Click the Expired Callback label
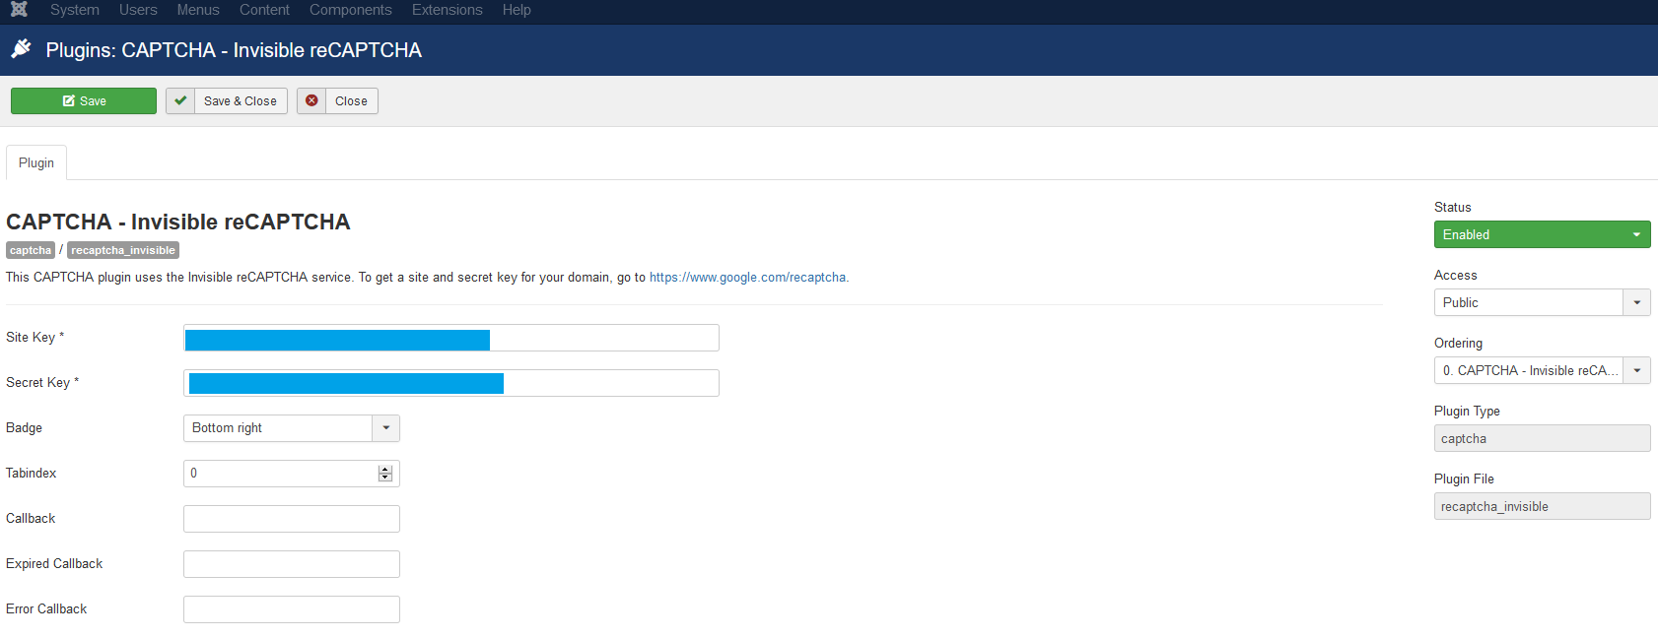The width and height of the screenshot is (1658, 638). click(54, 563)
